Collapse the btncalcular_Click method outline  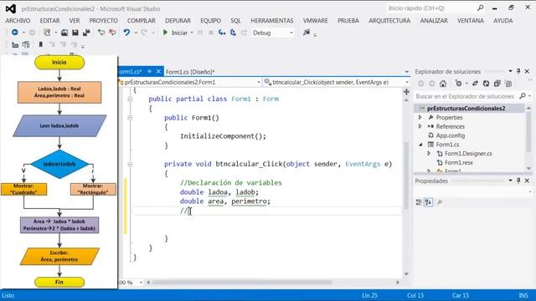point(130,164)
